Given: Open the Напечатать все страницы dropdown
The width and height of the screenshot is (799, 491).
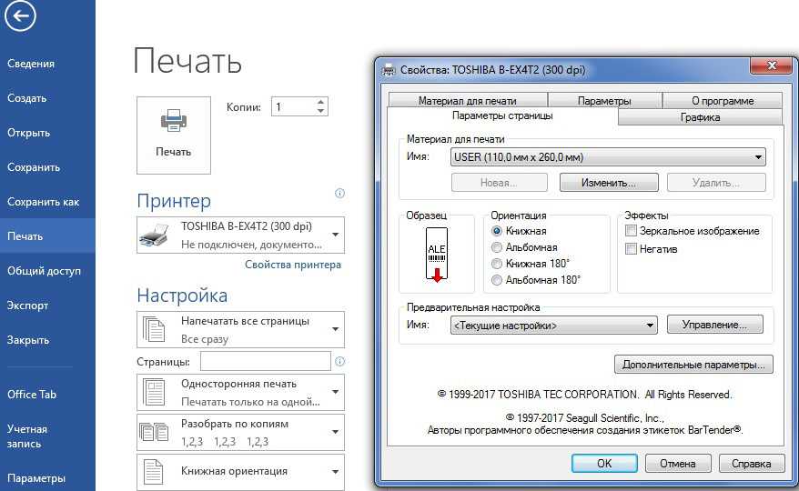Looking at the screenshot, I should 240,329.
